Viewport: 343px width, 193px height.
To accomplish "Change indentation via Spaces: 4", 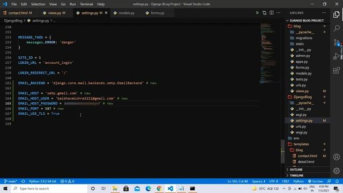I will 258,181.
